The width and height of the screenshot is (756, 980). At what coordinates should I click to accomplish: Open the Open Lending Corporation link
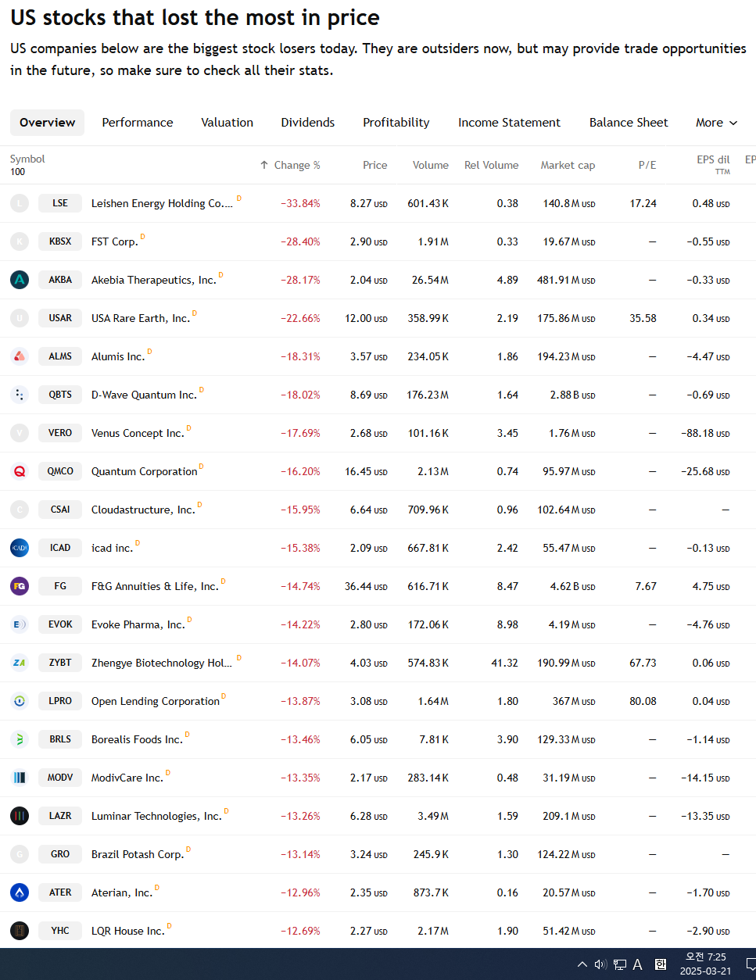click(156, 701)
